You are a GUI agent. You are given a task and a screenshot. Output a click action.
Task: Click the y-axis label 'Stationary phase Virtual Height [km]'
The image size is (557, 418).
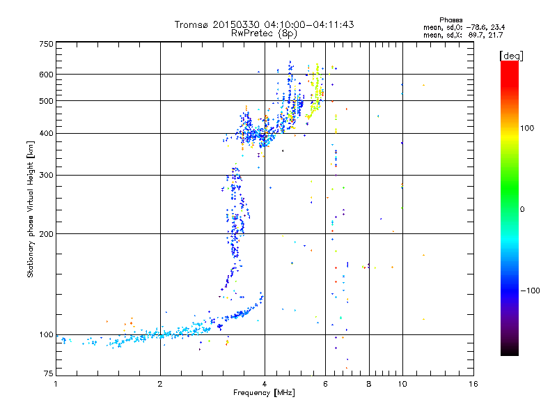30,209
